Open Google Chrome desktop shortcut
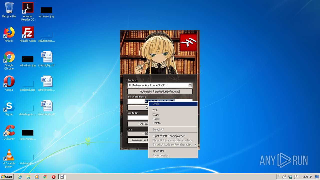This screenshot has width=320, height=180. click(x=9, y=61)
